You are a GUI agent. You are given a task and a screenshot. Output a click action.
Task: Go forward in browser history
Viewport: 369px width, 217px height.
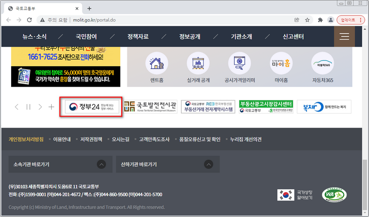[x=19, y=20]
